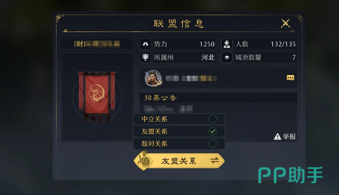Click the alliance leader avatar portrait
Image resolution: width=339 pixels, height=195 pixels.
click(x=153, y=78)
